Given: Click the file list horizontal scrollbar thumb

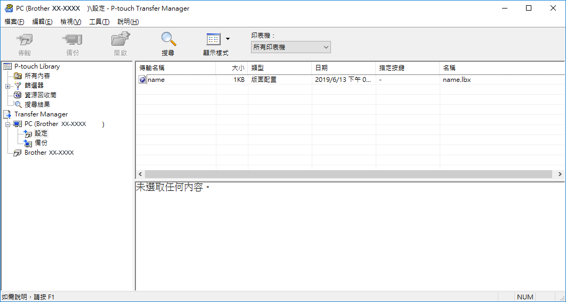Looking at the screenshot, I should (x=349, y=174).
